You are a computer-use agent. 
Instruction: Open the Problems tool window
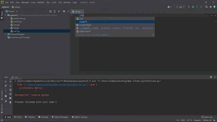pyautogui.click(x=30, y=117)
